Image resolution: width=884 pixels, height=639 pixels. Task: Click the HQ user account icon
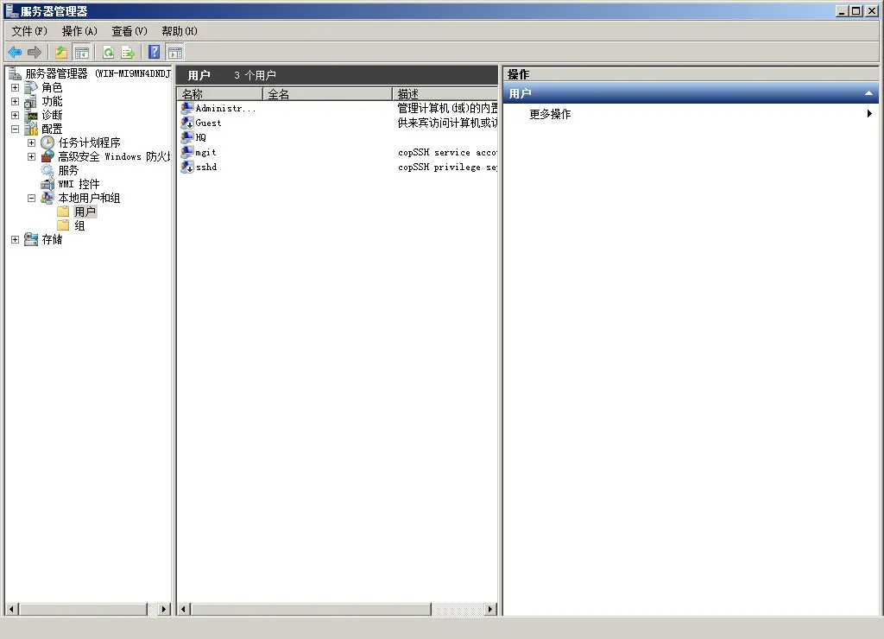tap(186, 137)
